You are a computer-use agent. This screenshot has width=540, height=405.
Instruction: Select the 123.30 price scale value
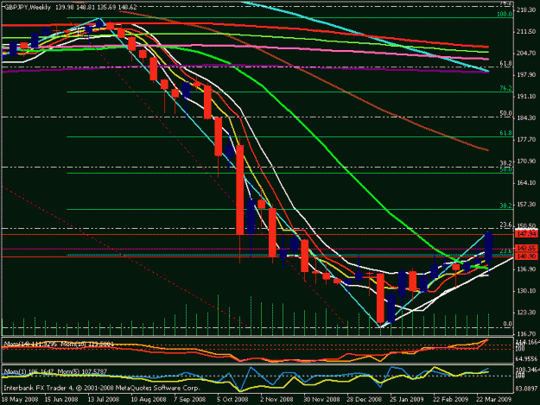(526, 313)
